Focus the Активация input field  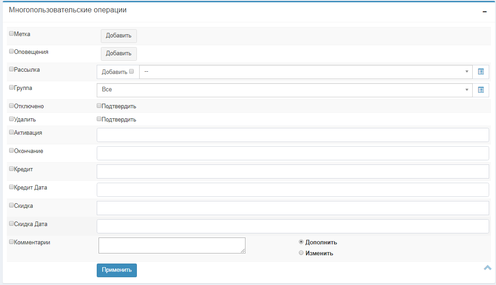(292, 135)
